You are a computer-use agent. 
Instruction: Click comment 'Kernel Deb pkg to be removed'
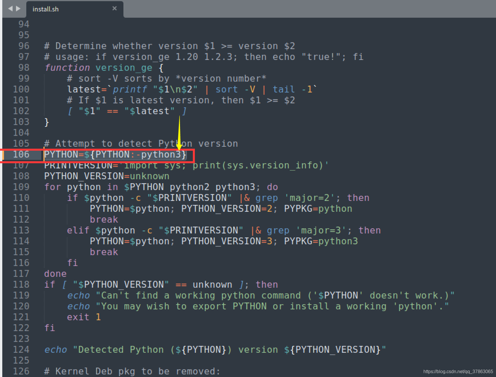[133, 372]
